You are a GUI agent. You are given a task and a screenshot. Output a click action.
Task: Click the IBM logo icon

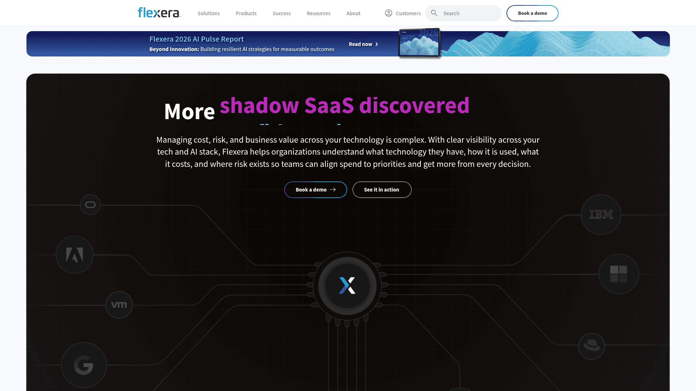coord(601,215)
